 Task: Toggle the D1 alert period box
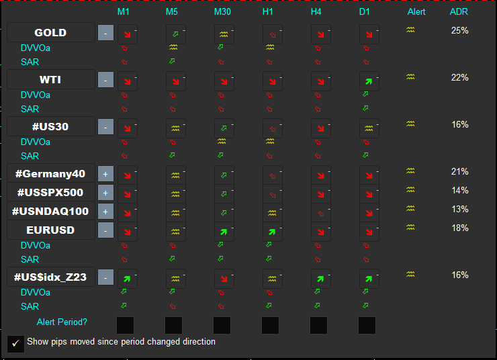coord(367,325)
